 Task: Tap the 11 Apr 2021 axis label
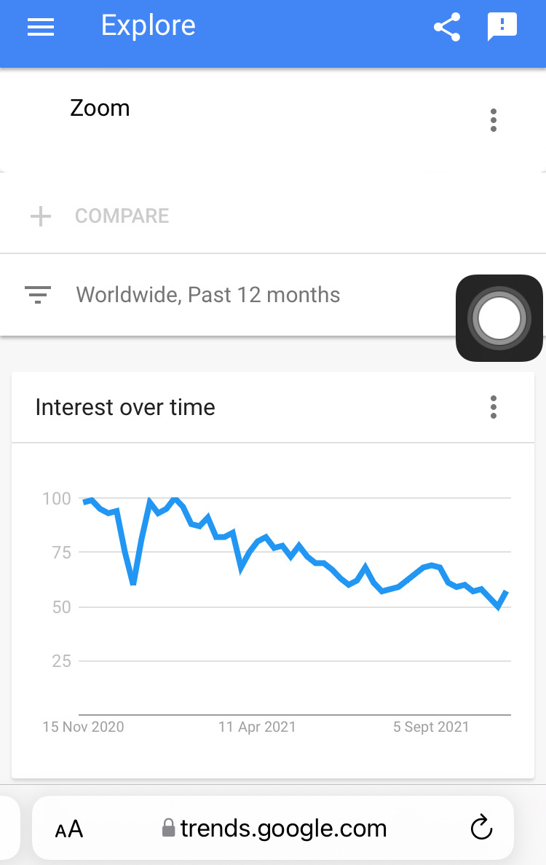click(x=257, y=727)
